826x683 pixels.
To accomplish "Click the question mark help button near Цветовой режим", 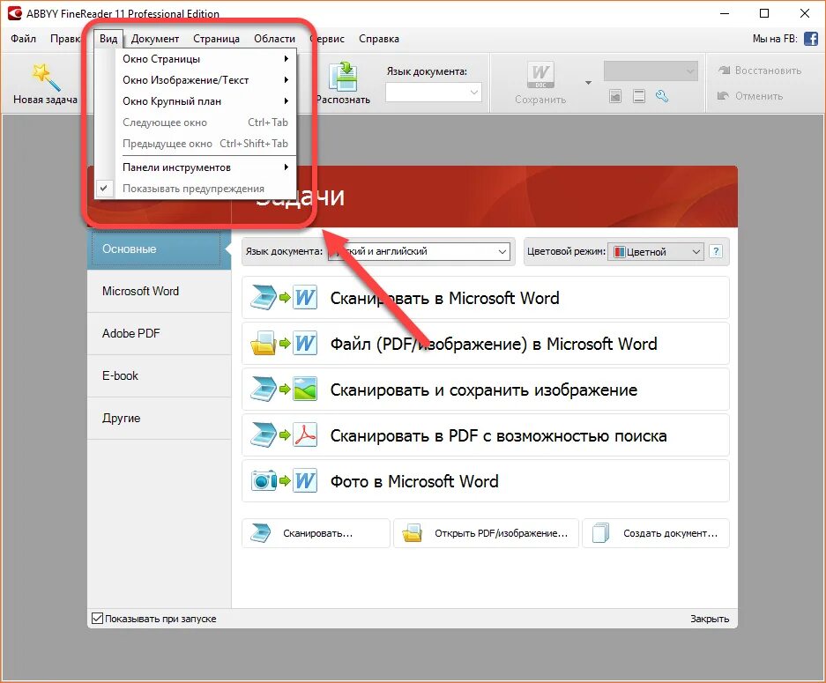I will [716, 251].
